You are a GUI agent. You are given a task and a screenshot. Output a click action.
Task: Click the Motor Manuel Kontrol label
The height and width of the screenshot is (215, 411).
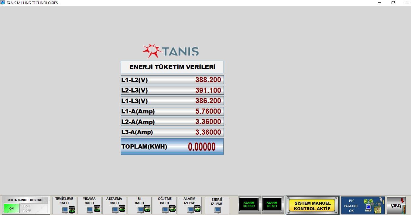pos(26,200)
